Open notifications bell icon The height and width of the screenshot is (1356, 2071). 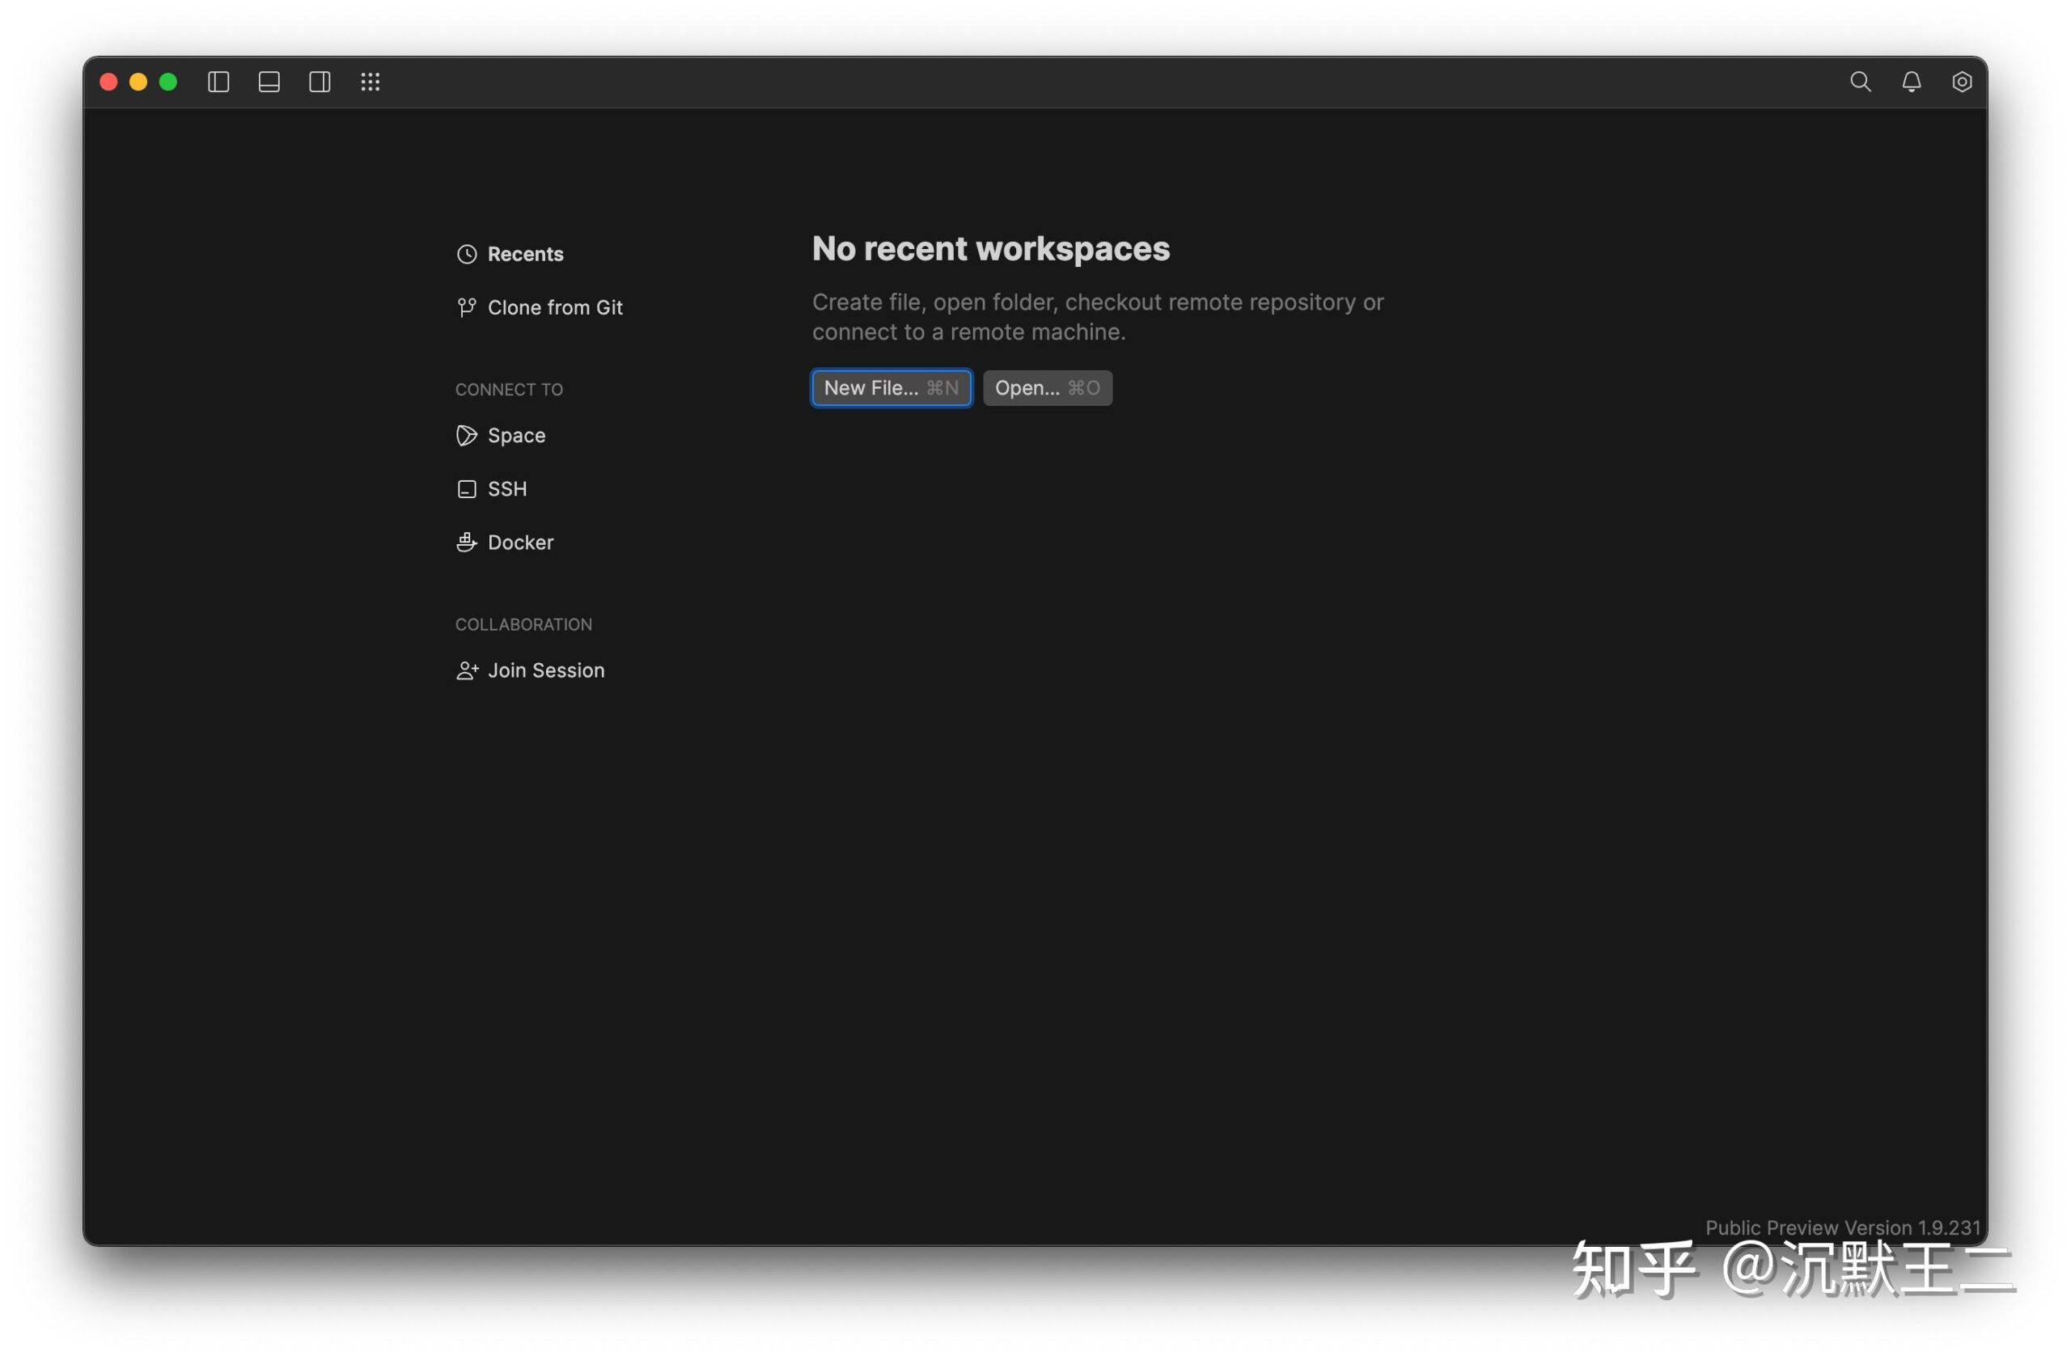pos(1911,82)
